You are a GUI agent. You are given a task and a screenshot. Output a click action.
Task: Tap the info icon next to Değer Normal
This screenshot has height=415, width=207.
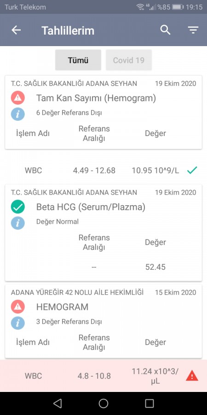click(x=18, y=223)
